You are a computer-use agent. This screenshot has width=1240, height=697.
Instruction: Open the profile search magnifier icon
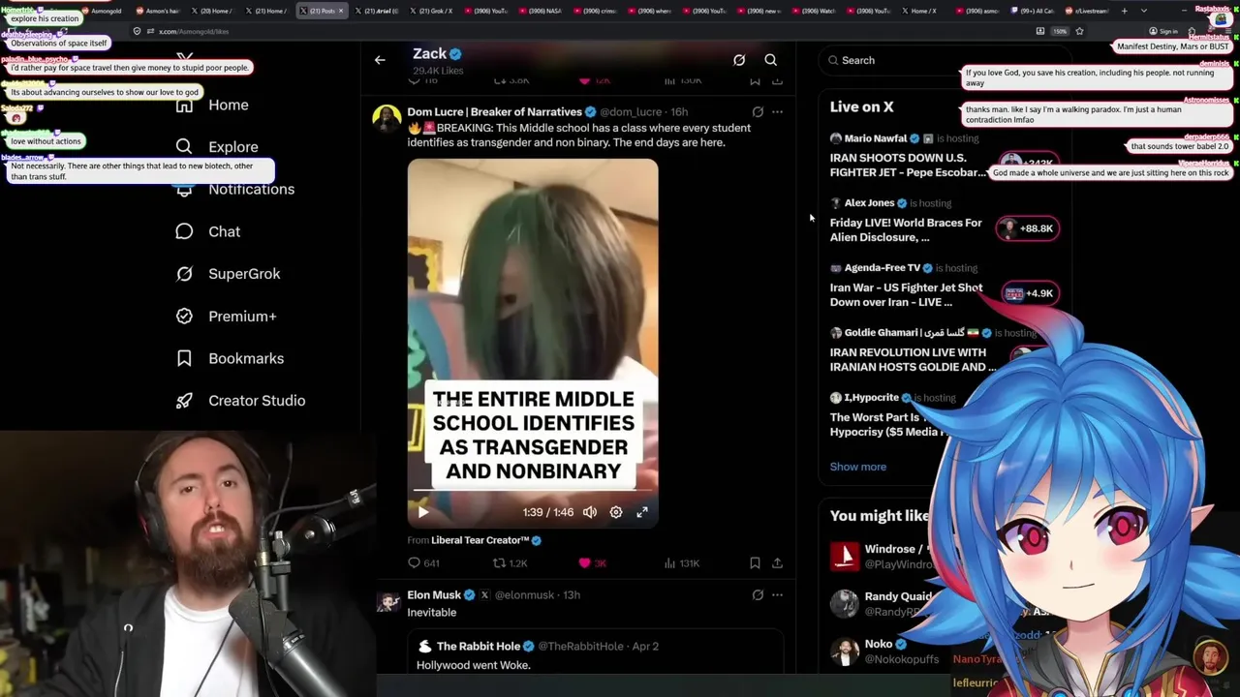coord(771,60)
